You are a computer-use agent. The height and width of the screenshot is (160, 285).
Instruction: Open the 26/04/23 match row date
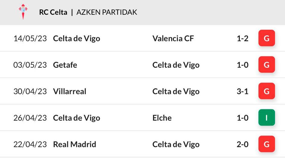tap(30, 118)
